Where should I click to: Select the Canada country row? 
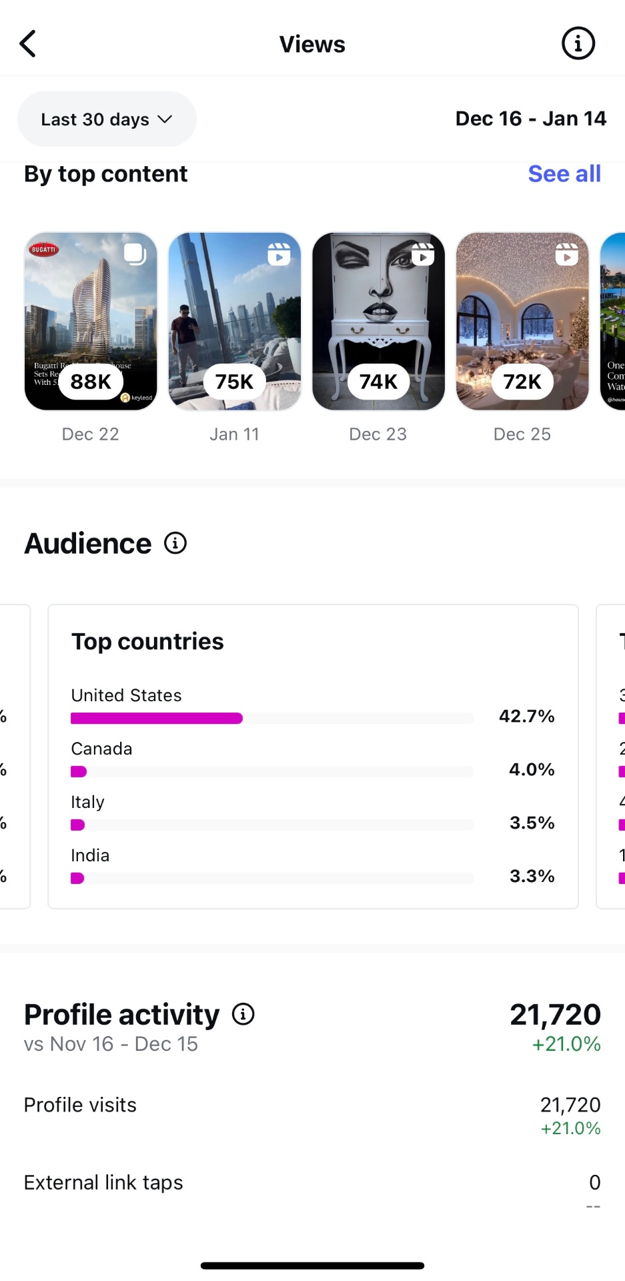(x=312, y=759)
